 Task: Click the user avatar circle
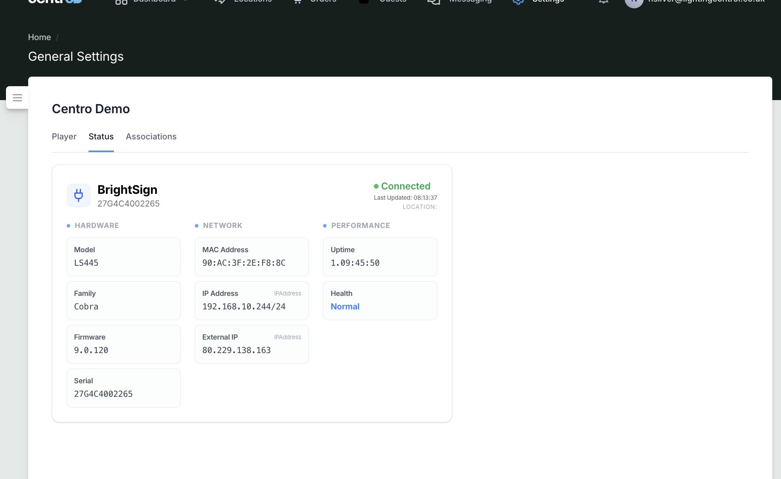(x=634, y=2)
